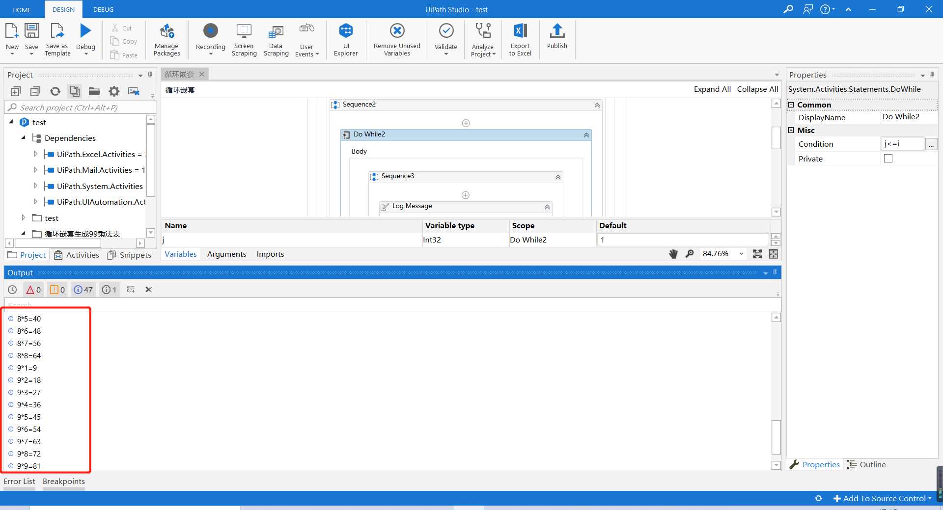
Task: Click Add To Source Control
Action: [x=883, y=498]
